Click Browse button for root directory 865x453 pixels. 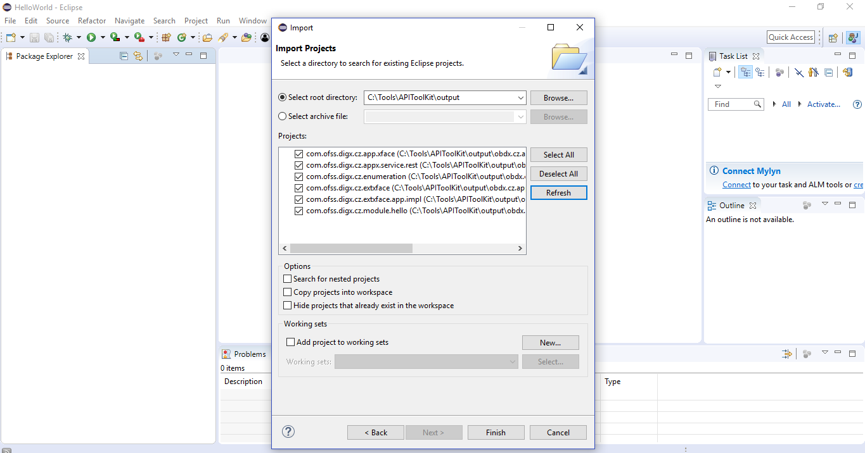point(559,98)
